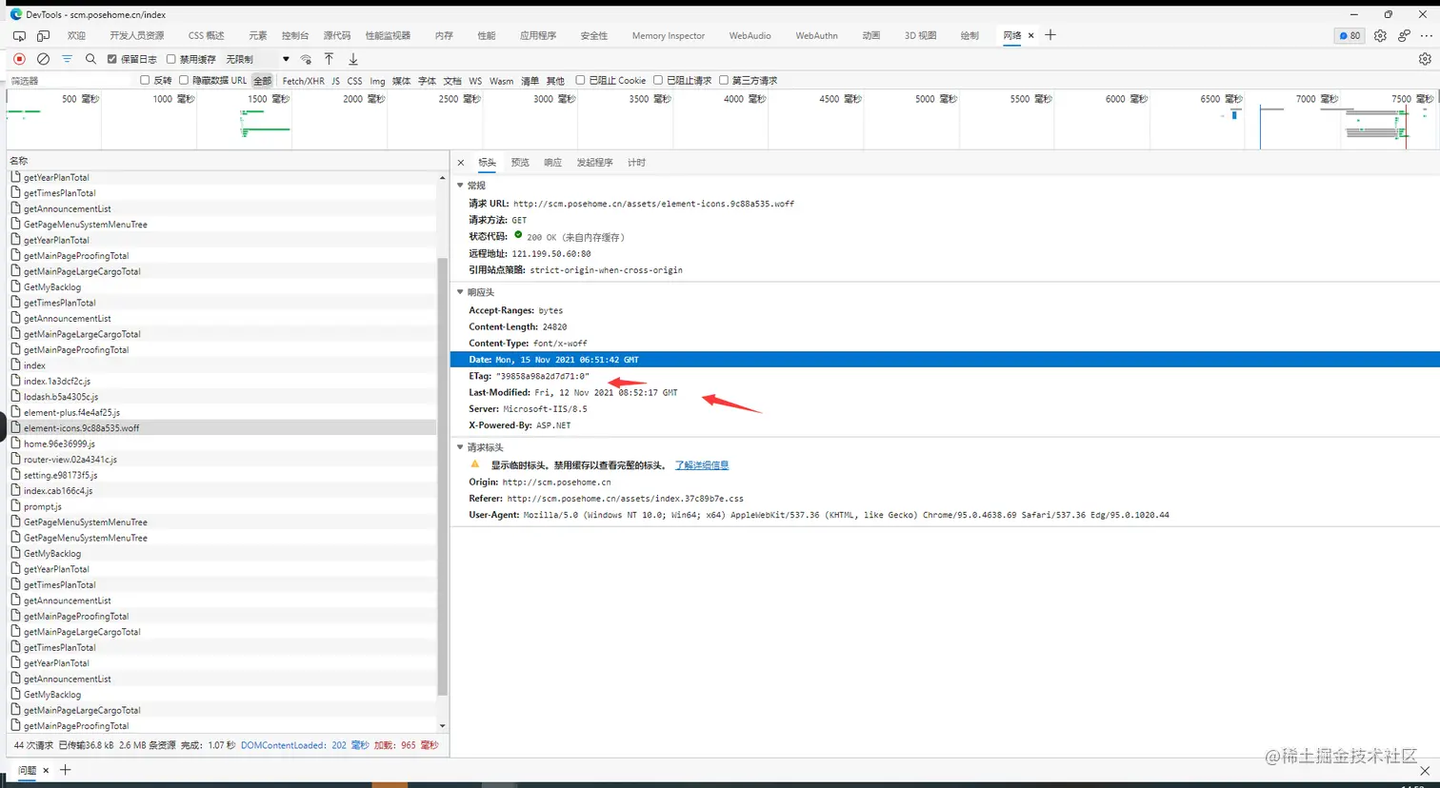Image resolution: width=1440 pixels, height=788 pixels.
Task: Import HAR file upload arrow
Action: [329, 59]
